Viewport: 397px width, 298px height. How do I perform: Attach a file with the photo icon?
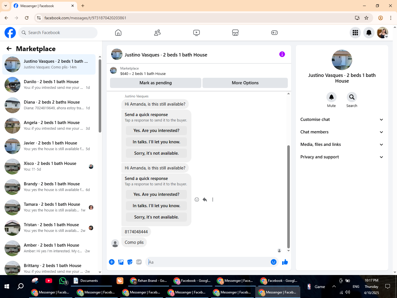121,262
